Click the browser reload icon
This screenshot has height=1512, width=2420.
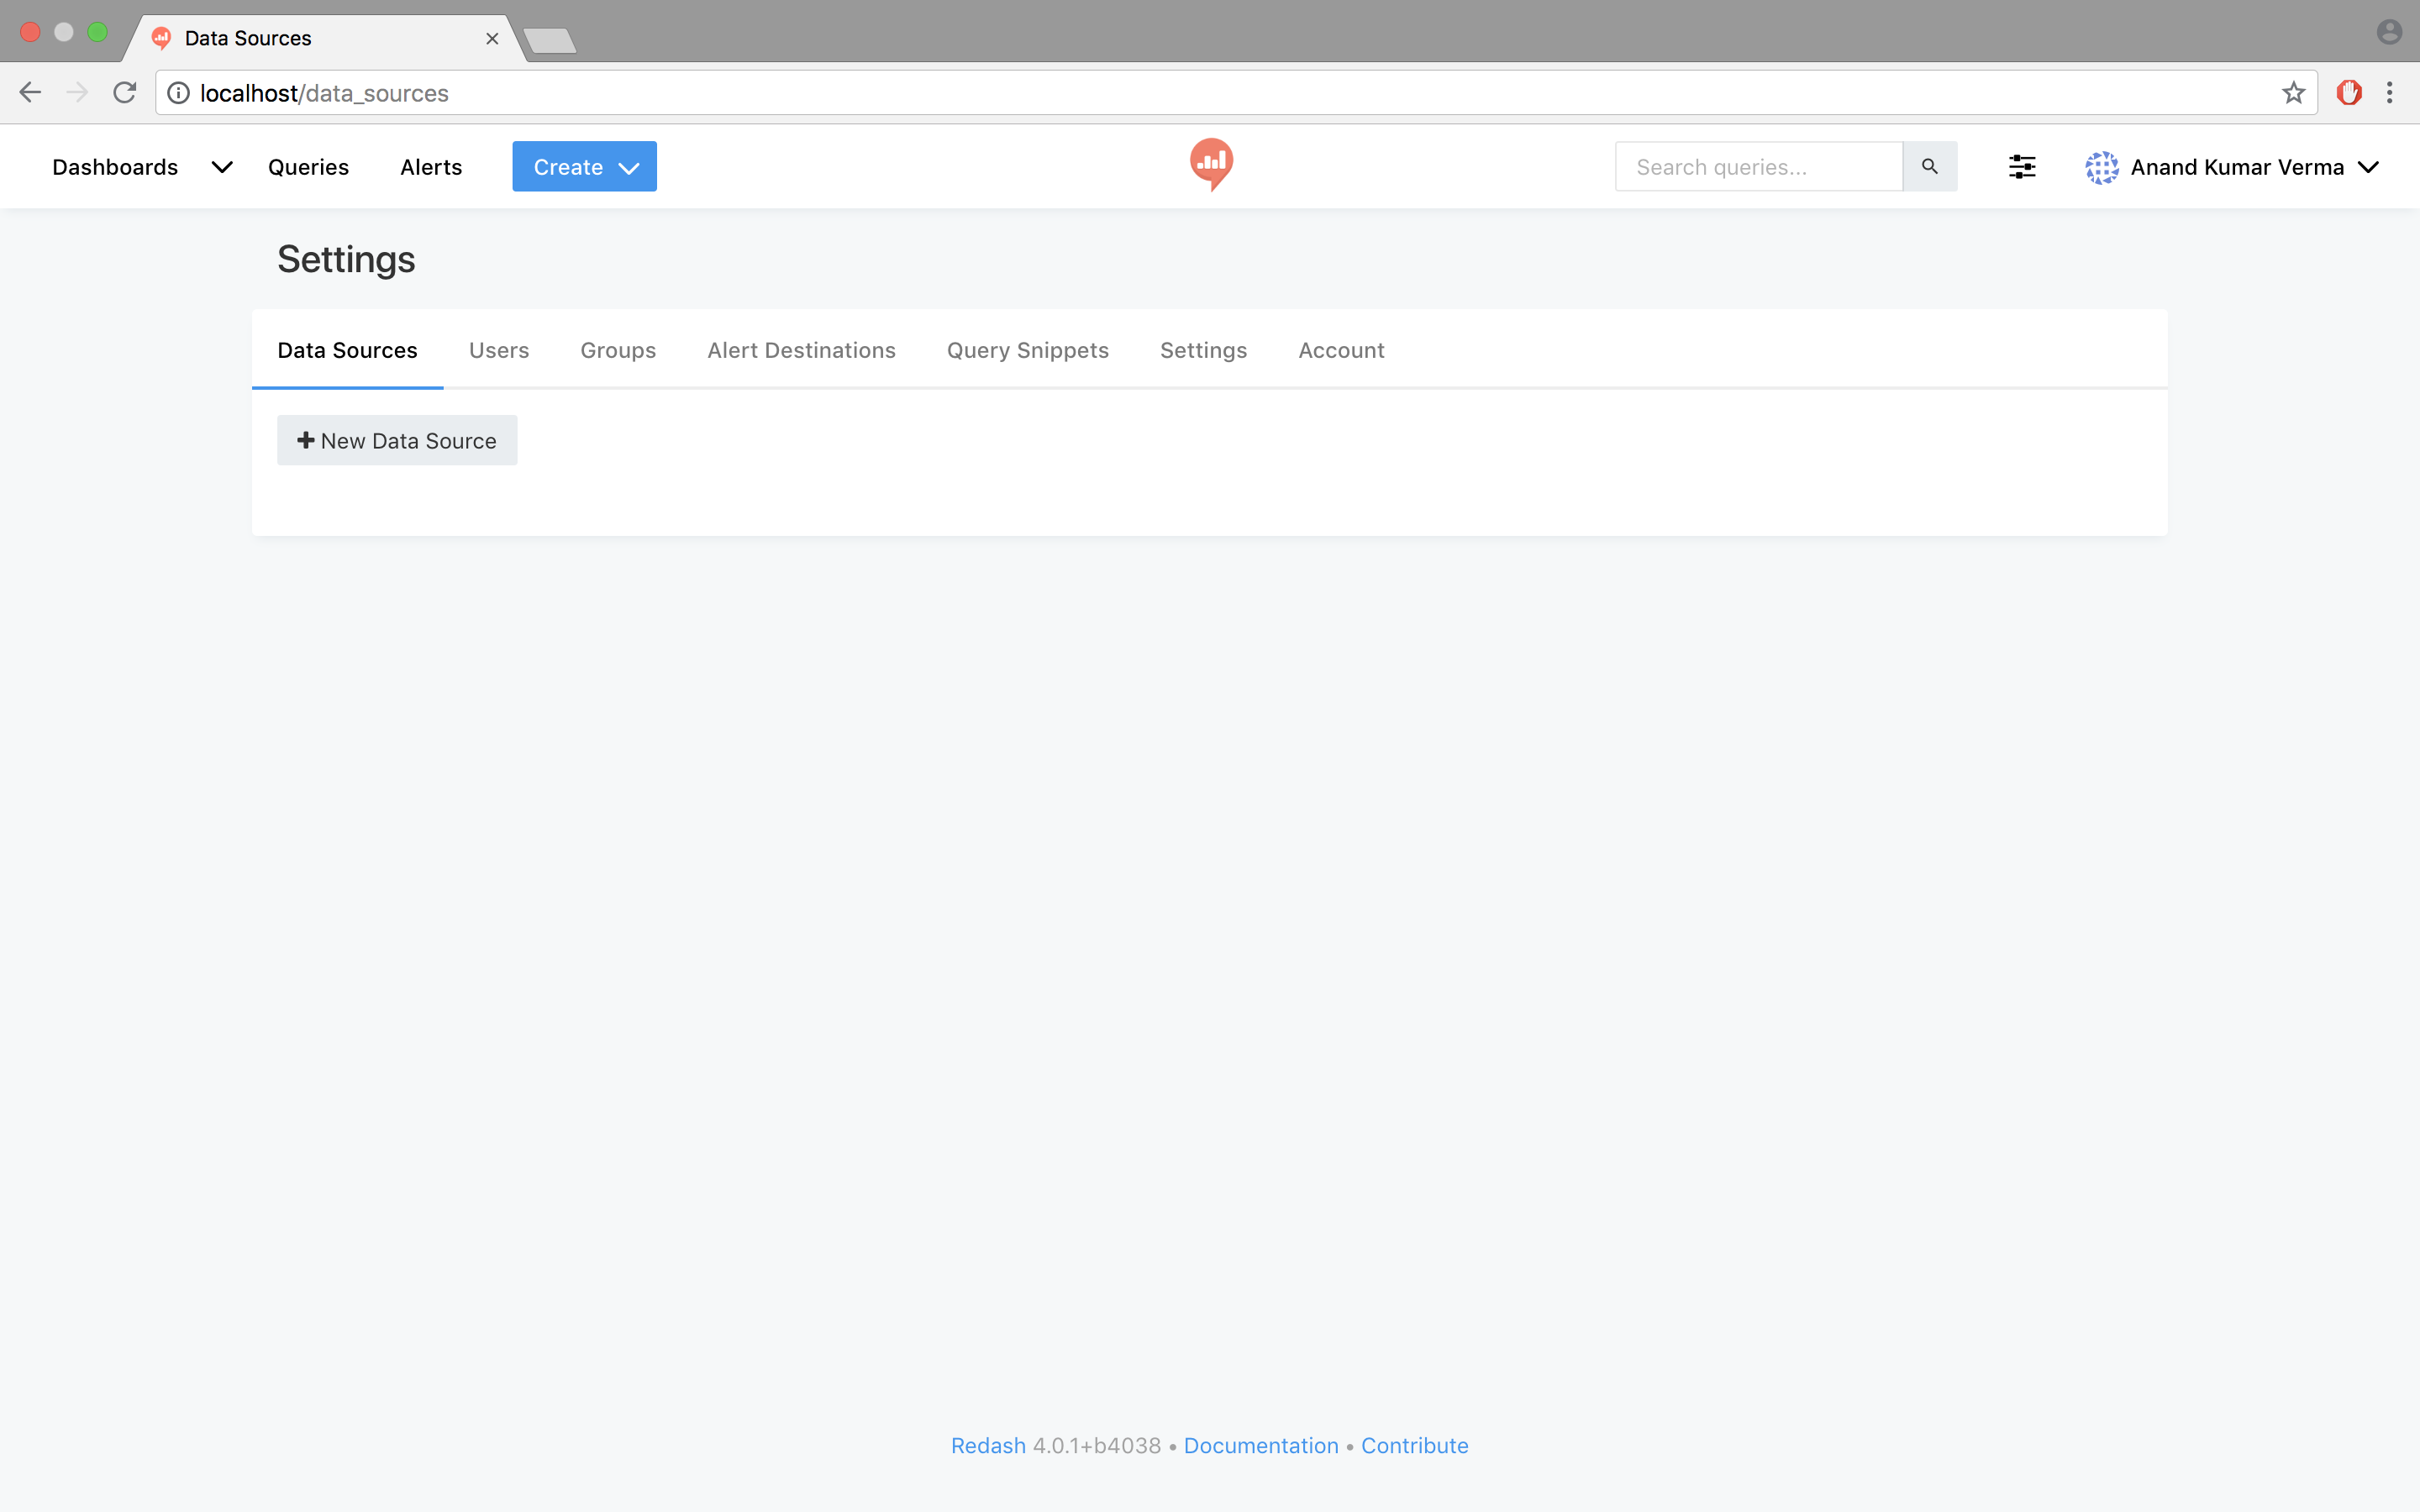point(125,92)
